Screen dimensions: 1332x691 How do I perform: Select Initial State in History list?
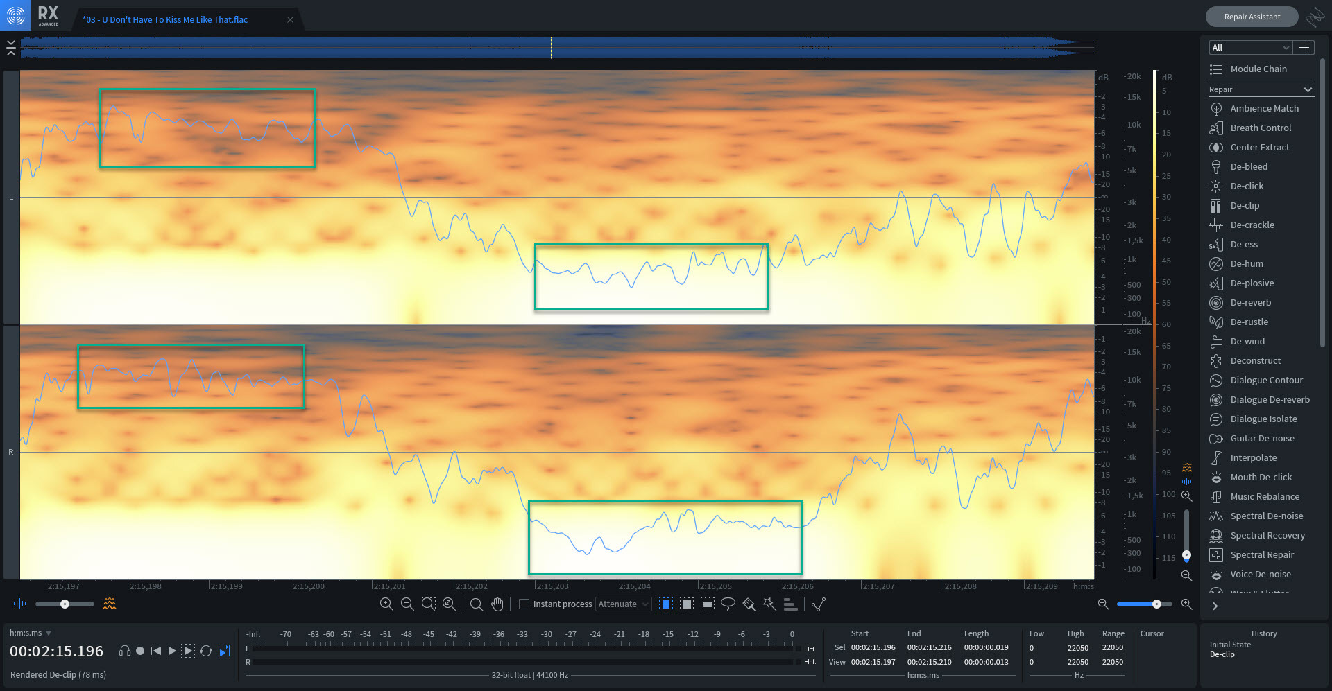(x=1230, y=645)
